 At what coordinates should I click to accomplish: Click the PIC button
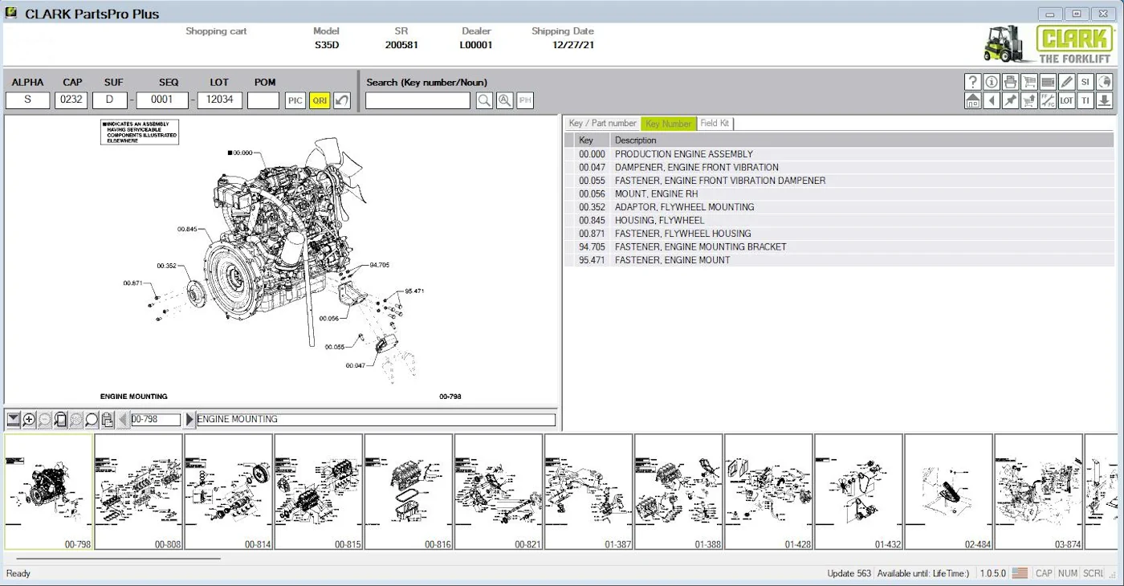pyautogui.click(x=295, y=100)
